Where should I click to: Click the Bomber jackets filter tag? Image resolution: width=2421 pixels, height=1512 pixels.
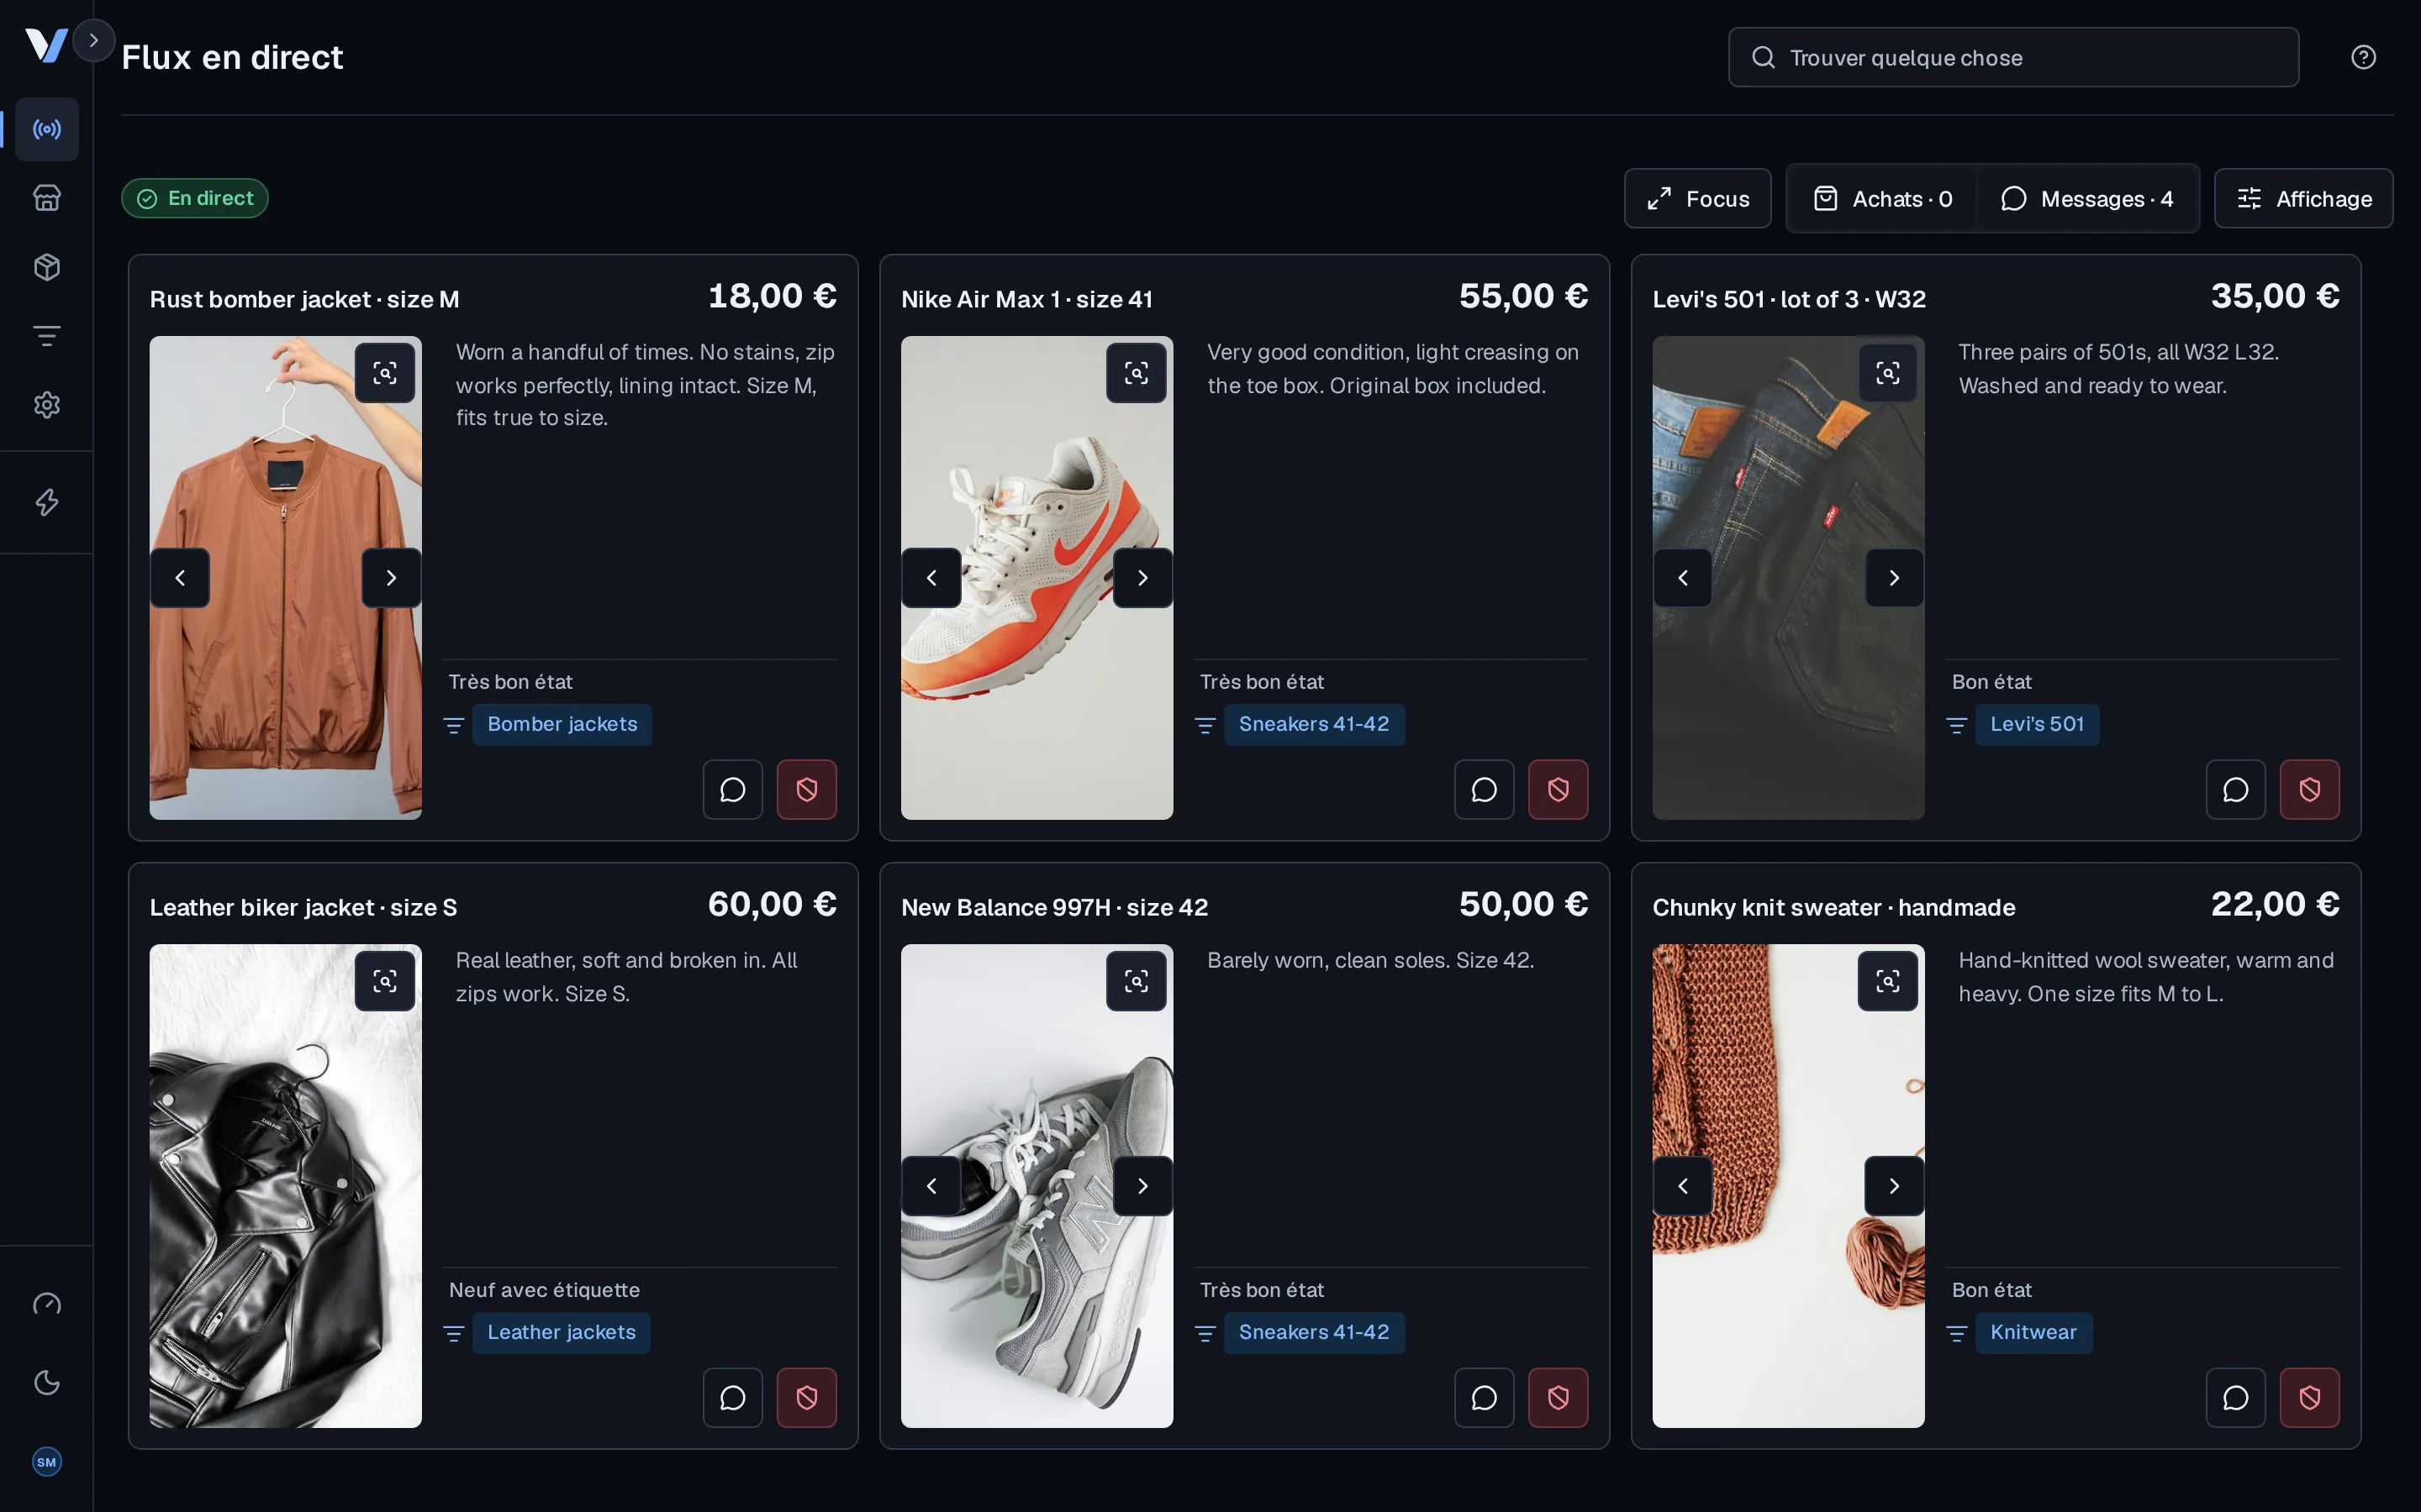coord(562,724)
